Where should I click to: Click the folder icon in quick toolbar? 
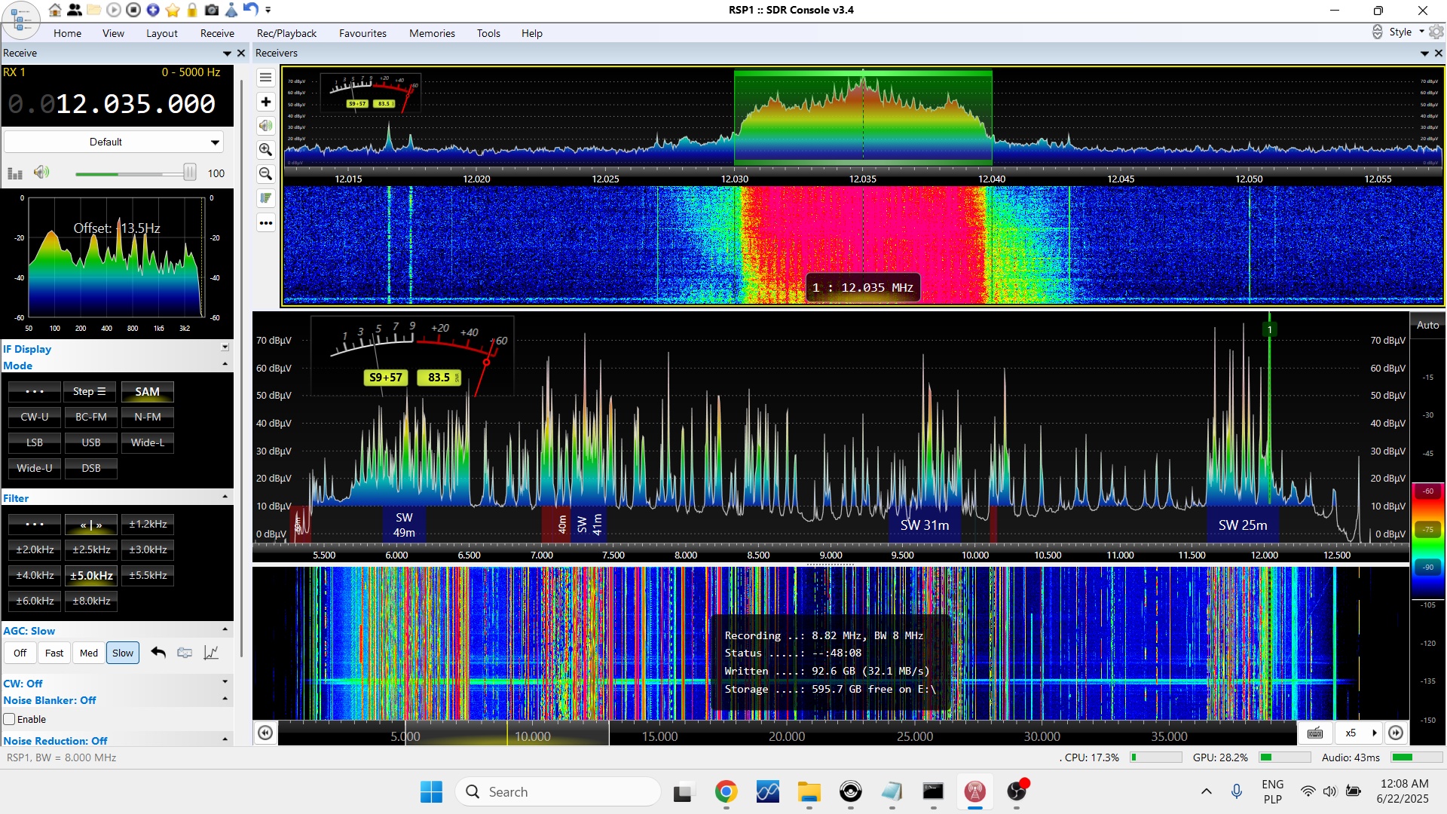tap(94, 10)
